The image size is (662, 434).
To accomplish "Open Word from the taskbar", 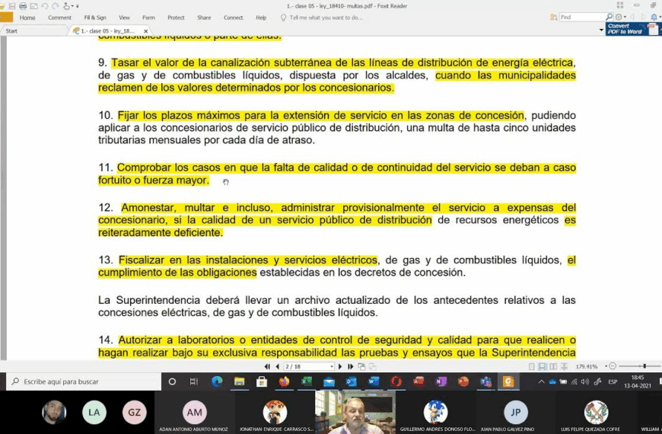I will coord(374,381).
